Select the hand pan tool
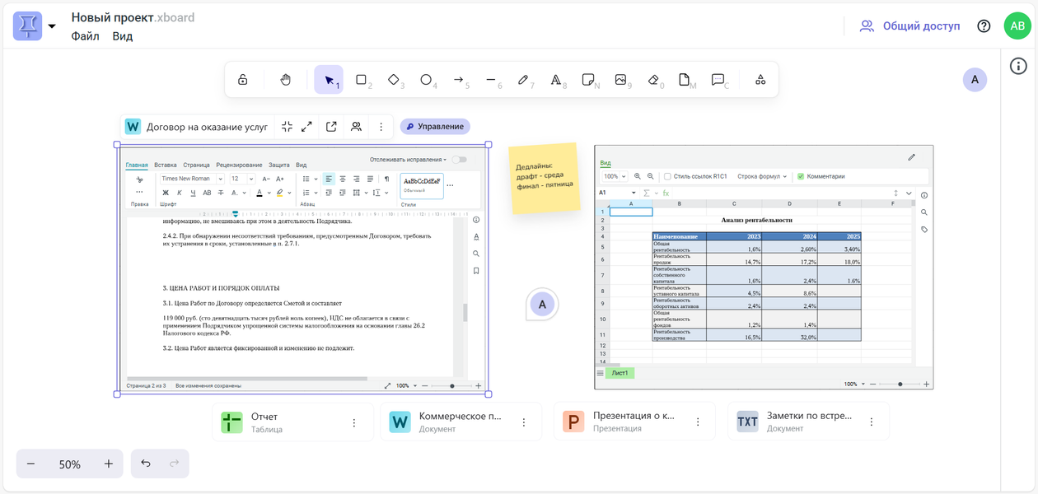This screenshot has width=1038, height=494. pos(285,80)
